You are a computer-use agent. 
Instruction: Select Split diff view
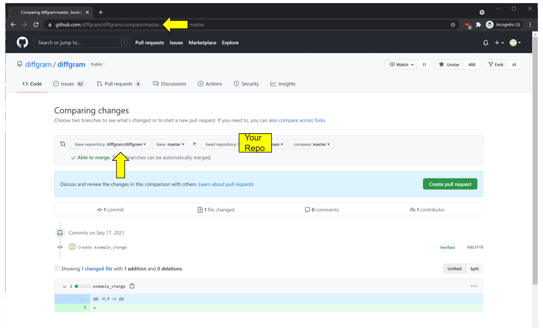pos(474,269)
